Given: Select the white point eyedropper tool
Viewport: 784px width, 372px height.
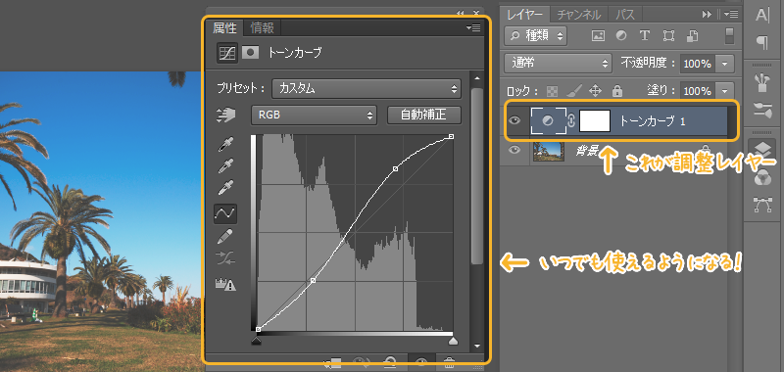Looking at the screenshot, I should (x=225, y=189).
